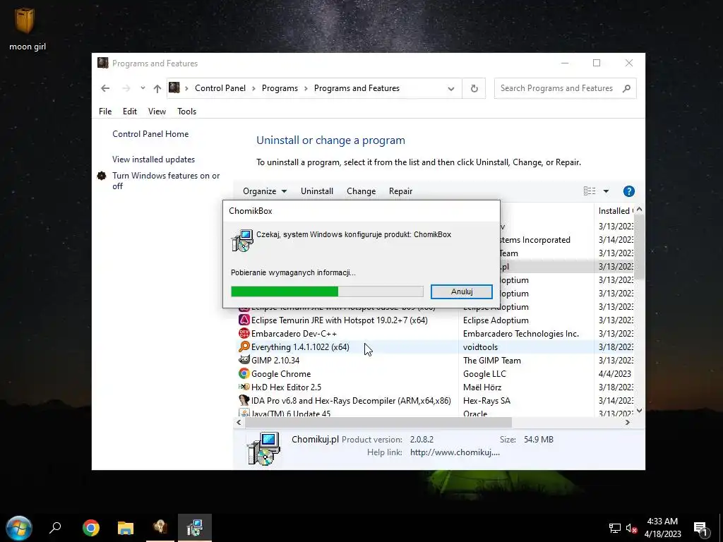Open the View menu
The height and width of the screenshot is (542, 723).
point(157,111)
